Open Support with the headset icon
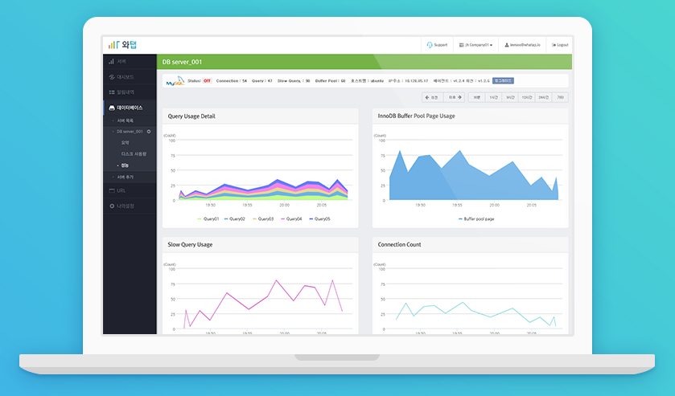Image resolution: width=675 pixels, height=396 pixels. 437,45
